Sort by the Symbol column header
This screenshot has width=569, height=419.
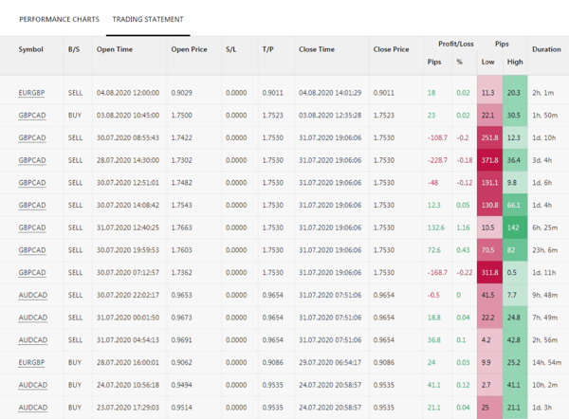pos(30,49)
